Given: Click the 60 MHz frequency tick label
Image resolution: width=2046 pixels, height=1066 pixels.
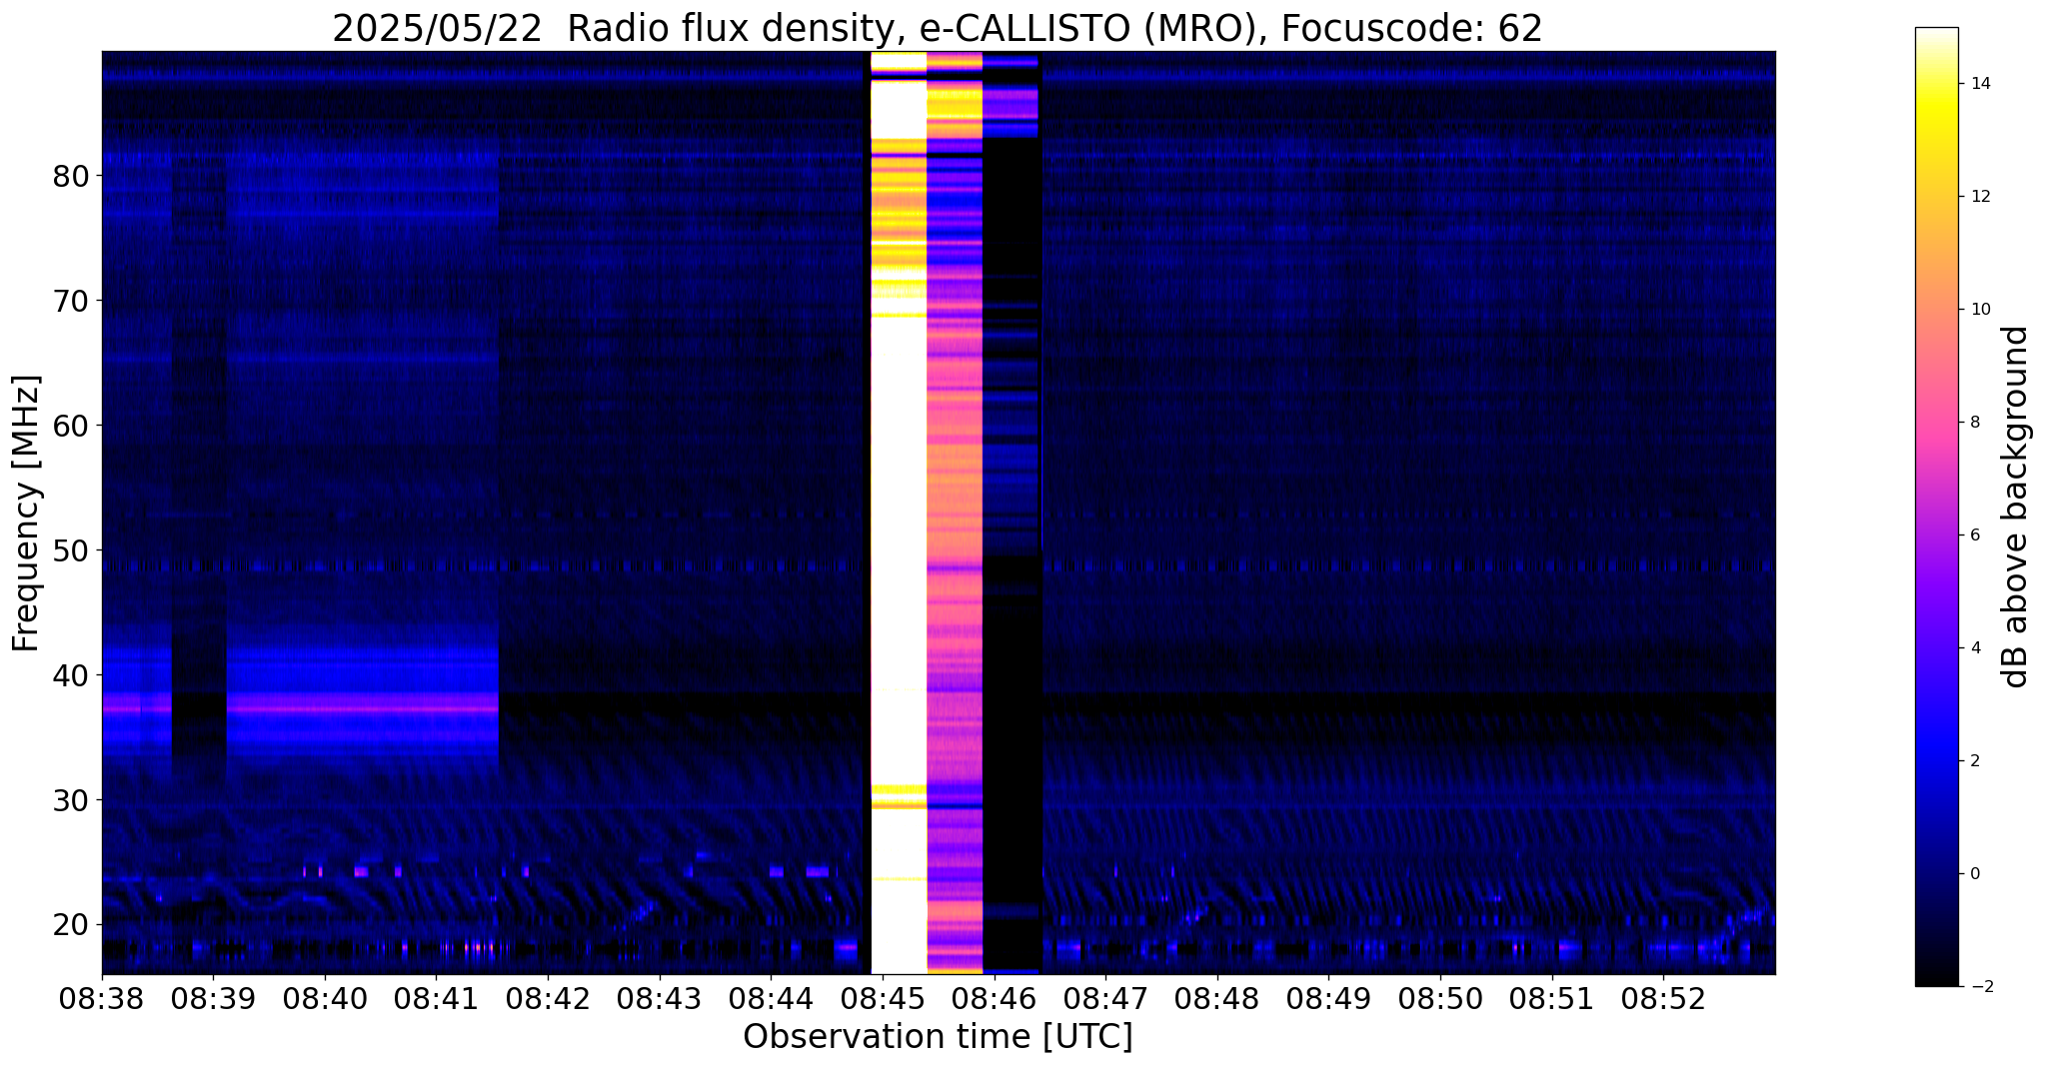Looking at the screenshot, I should point(70,426).
